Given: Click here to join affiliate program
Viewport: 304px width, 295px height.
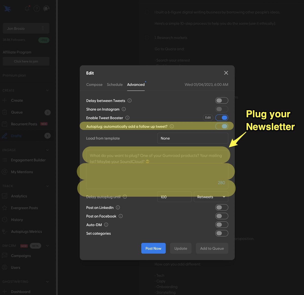Looking at the screenshot, I should 26,61.
